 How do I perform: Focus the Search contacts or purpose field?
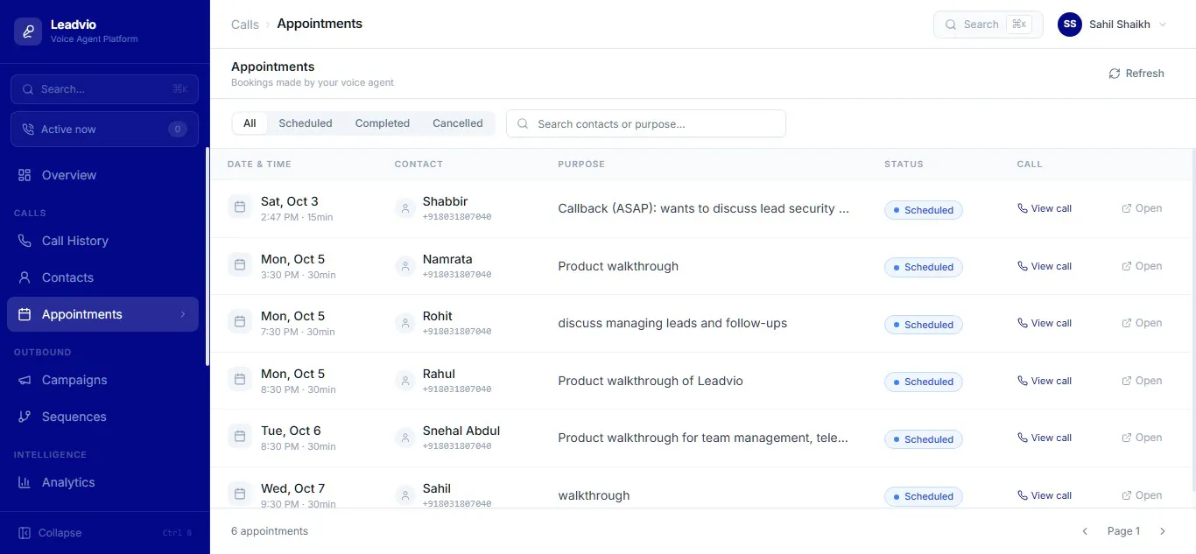(646, 123)
